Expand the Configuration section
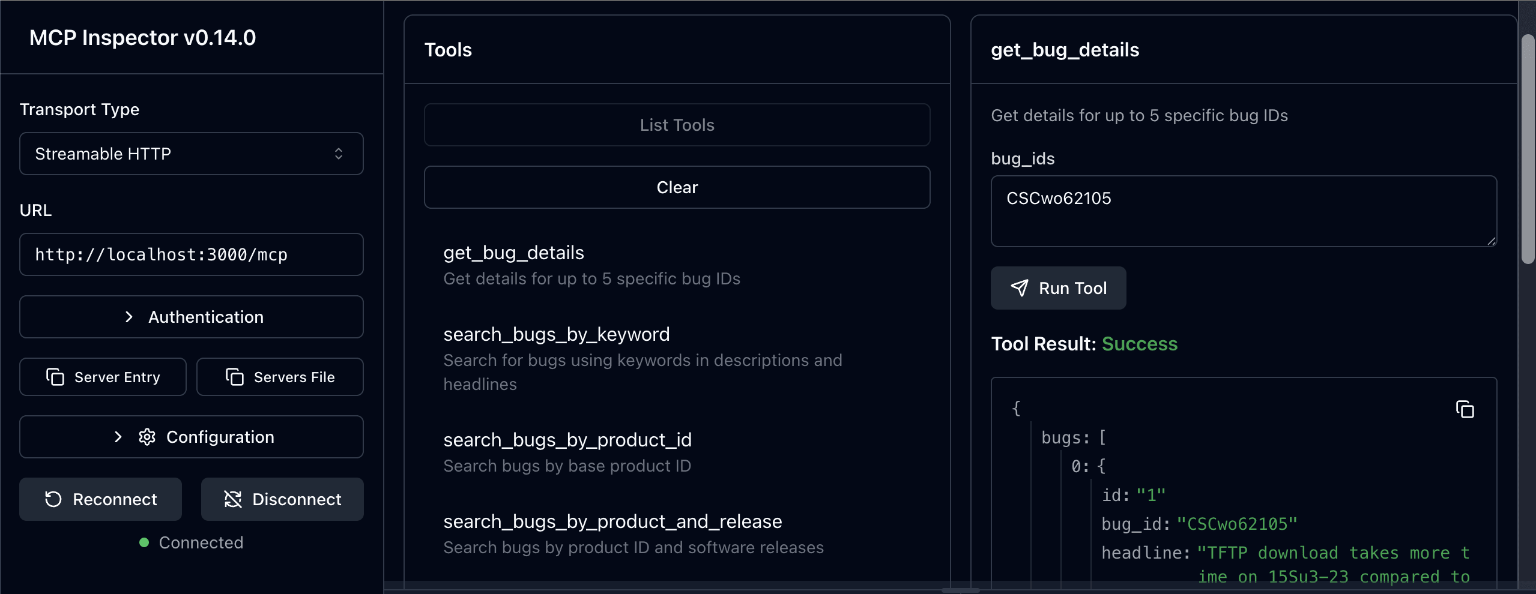Screen dimensions: 1536x594 pyautogui.click(x=191, y=437)
